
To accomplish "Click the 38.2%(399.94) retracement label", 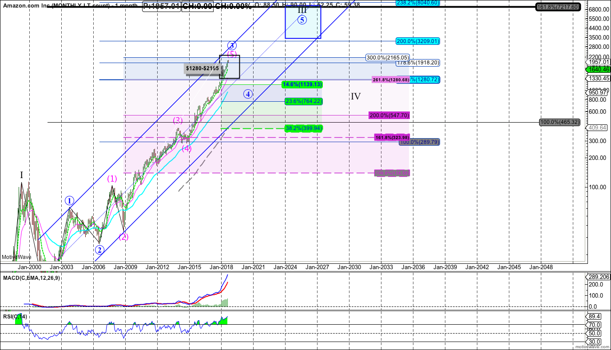I will pyautogui.click(x=304, y=128).
